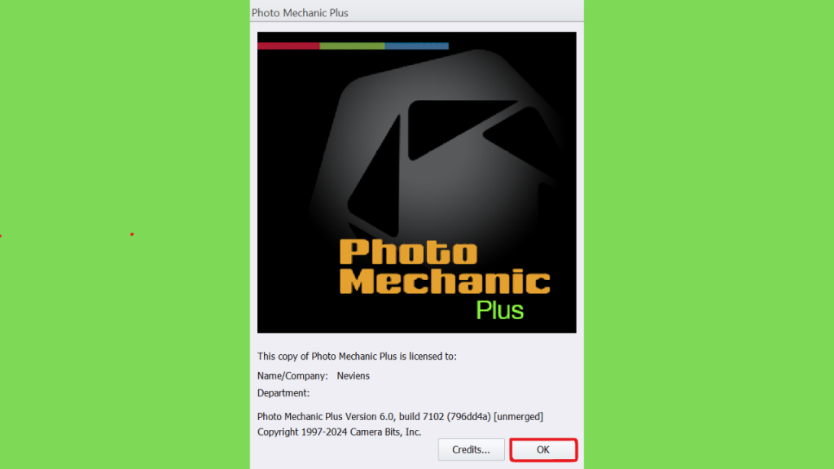Click the green segment of color bar
The image size is (834, 469).
(352, 46)
